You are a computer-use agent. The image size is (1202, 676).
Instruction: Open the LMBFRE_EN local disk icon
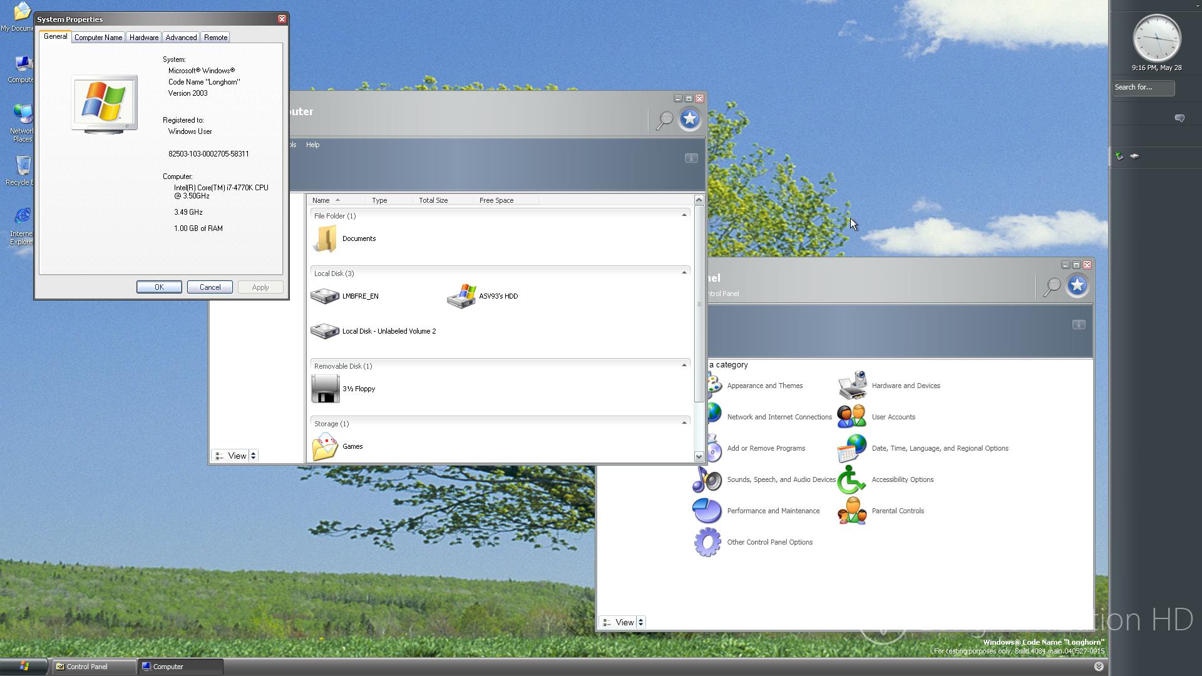coord(324,296)
